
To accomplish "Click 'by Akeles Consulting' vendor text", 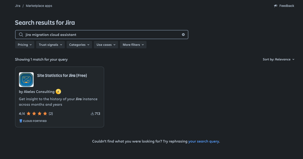I will pos(37,92).
